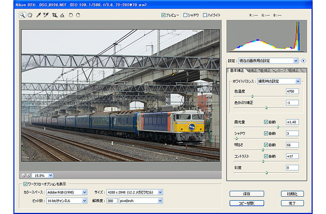Enable the シャドウ clipping checkbox in toolbar
Image resolution: width=326 pixels, height=214 pixels.
(185, 15)
